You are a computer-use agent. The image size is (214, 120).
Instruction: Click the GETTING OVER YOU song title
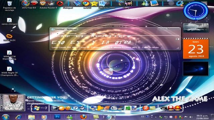point(46,97)
